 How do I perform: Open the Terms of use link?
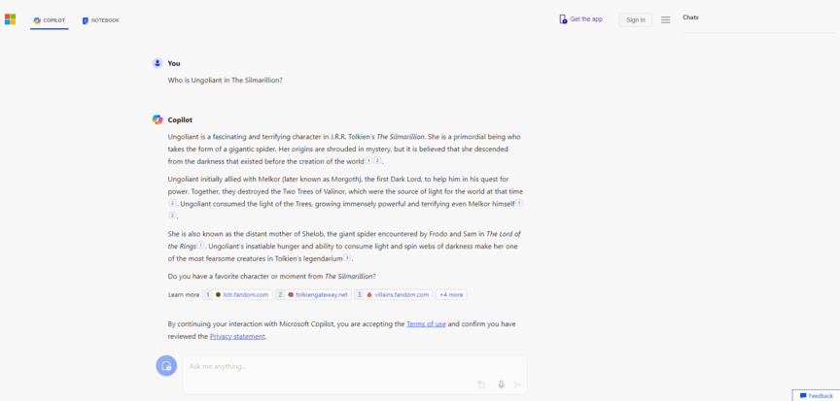426,324
